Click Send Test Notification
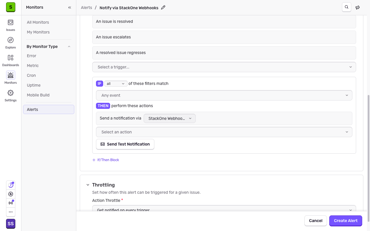 (125, 144)
